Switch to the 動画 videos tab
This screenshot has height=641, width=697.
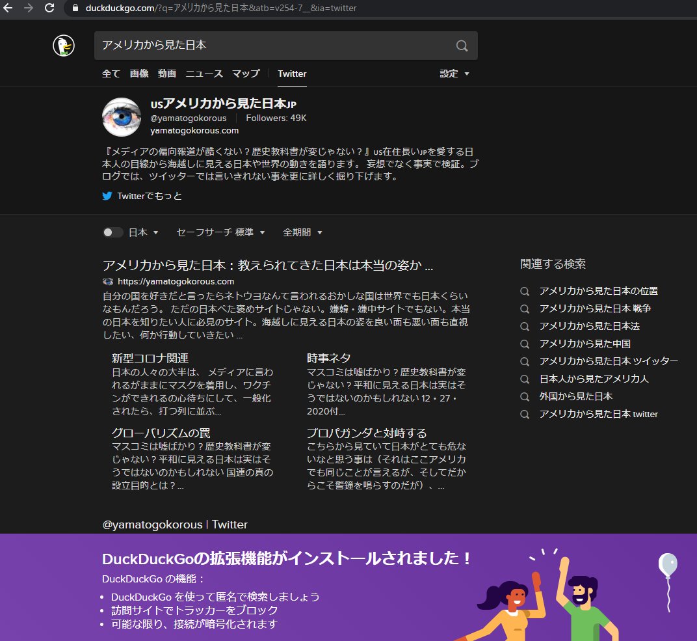(x=166, y=74)
